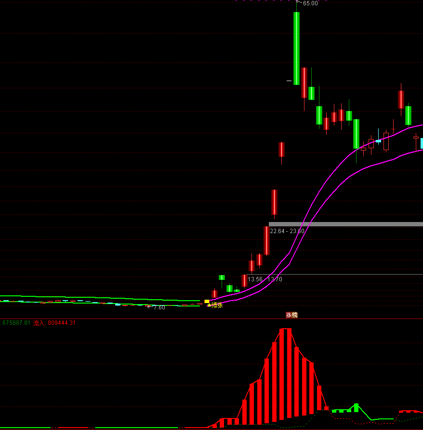Click the green 675887.81 indicator value
423x430 pixels.
pos(16,323)
